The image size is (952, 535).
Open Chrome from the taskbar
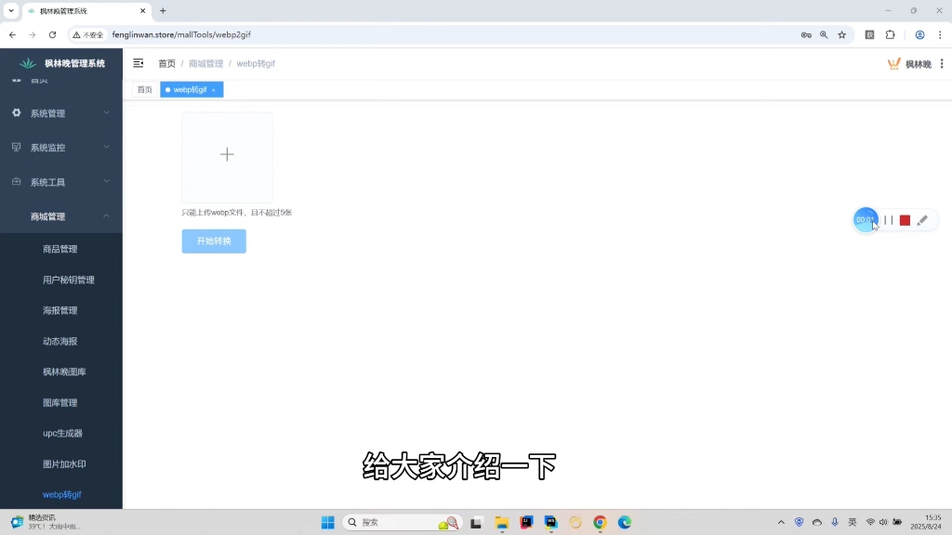pos(600,522)
